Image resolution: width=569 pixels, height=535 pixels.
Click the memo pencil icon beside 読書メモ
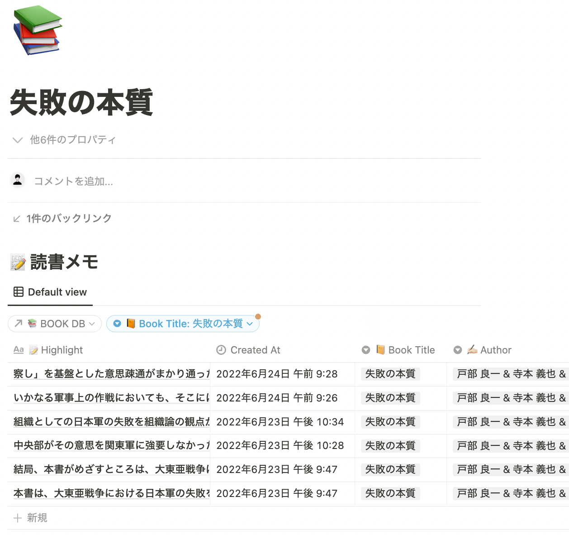pos(18,263)
